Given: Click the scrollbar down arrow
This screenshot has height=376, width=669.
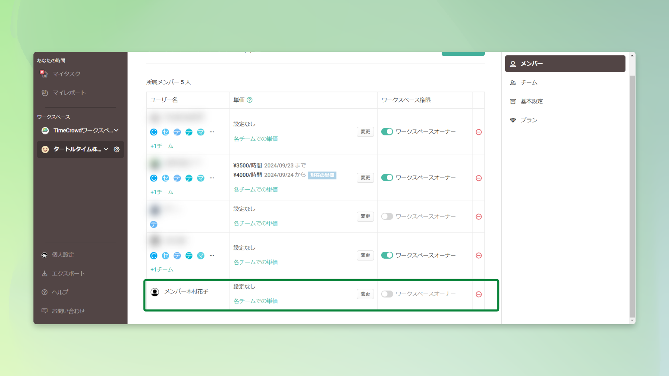Looking at the screenshot, I should coord(632,320).
